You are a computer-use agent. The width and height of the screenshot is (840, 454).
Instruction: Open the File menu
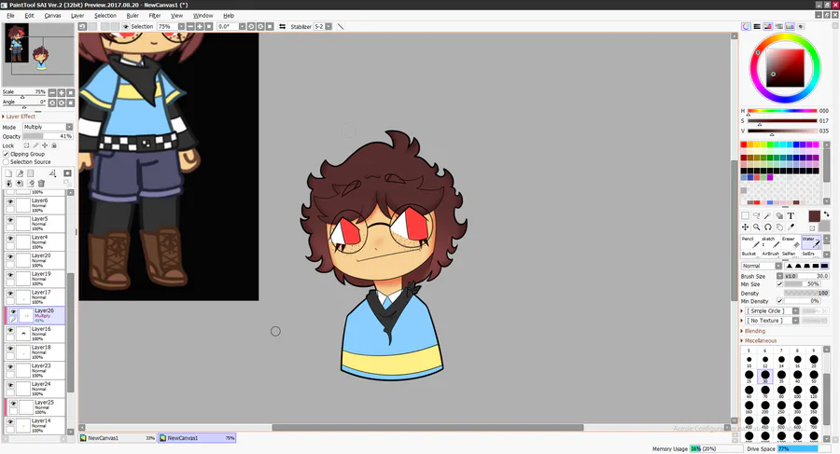click(10, 16)
